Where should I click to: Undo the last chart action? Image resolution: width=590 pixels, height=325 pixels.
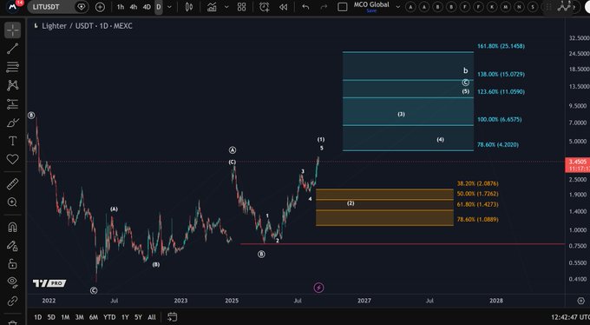tap(305, 7)
